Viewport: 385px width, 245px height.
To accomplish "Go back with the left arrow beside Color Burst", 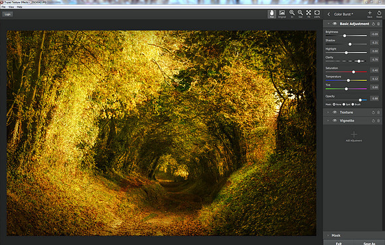I will click(x=329, y=14).
